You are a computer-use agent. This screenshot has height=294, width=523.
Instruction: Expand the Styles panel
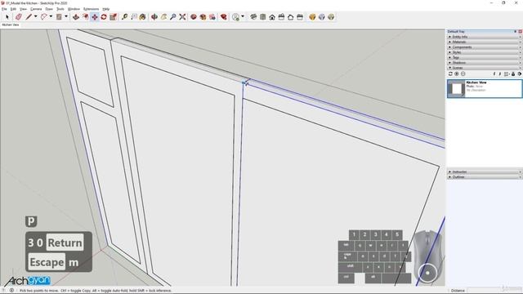tap(485, 52)
